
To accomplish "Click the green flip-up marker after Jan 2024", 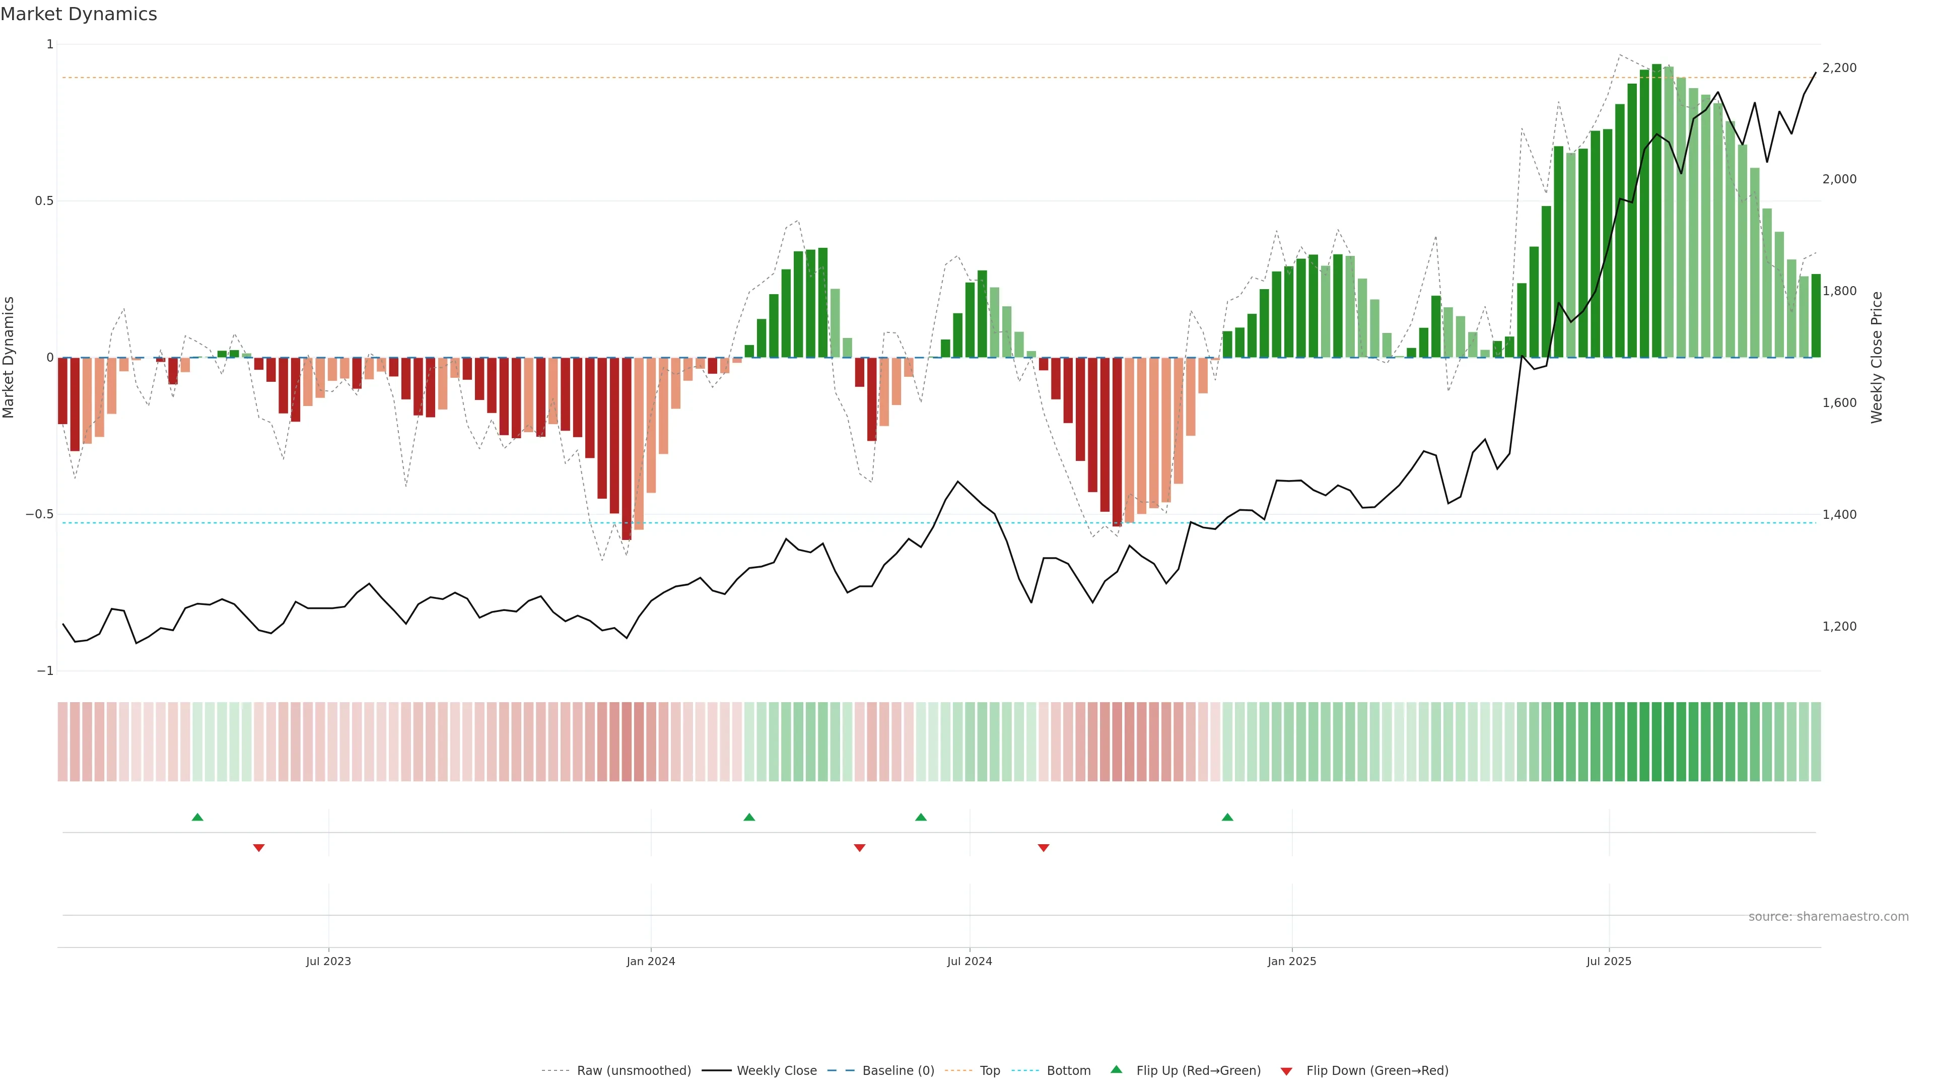I will [x=748, y=817].
